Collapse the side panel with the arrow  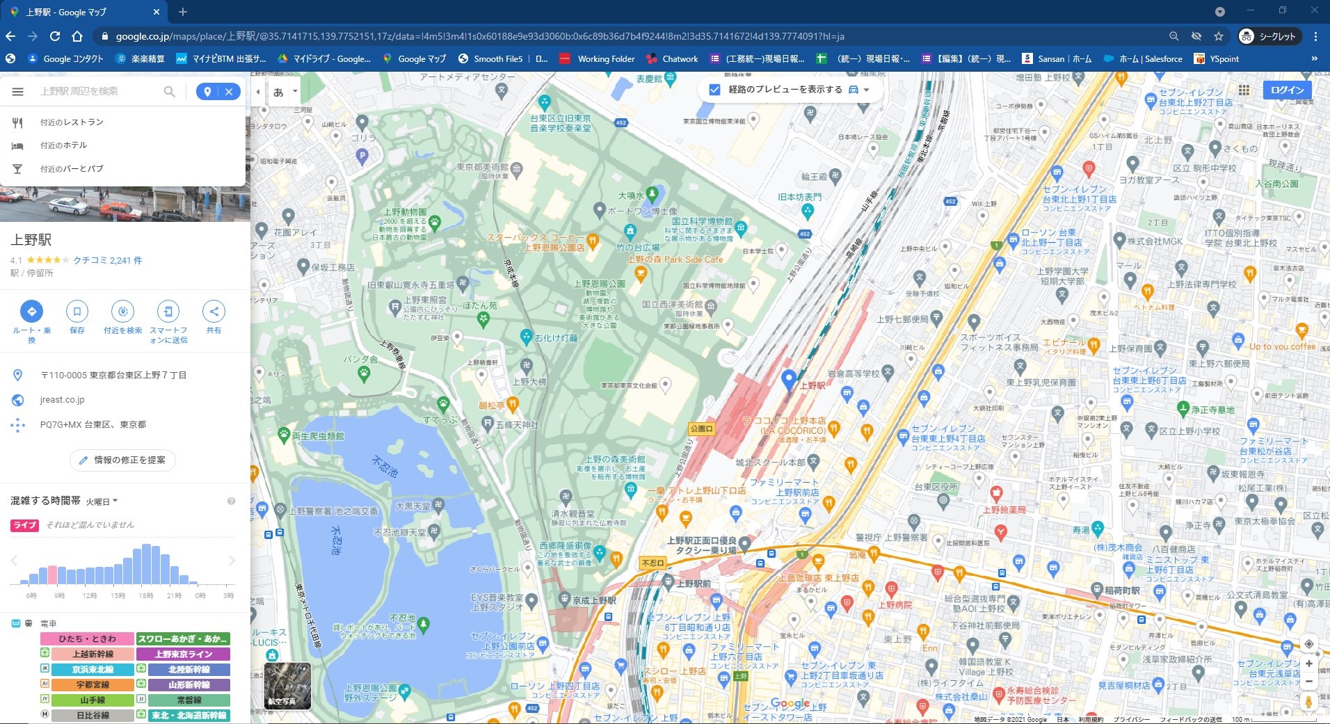pyautogui.click(x=258, y=92)
